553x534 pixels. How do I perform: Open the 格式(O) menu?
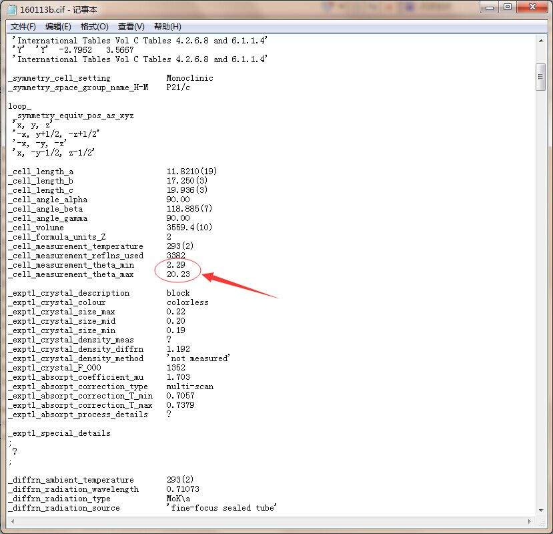point(95,27)
